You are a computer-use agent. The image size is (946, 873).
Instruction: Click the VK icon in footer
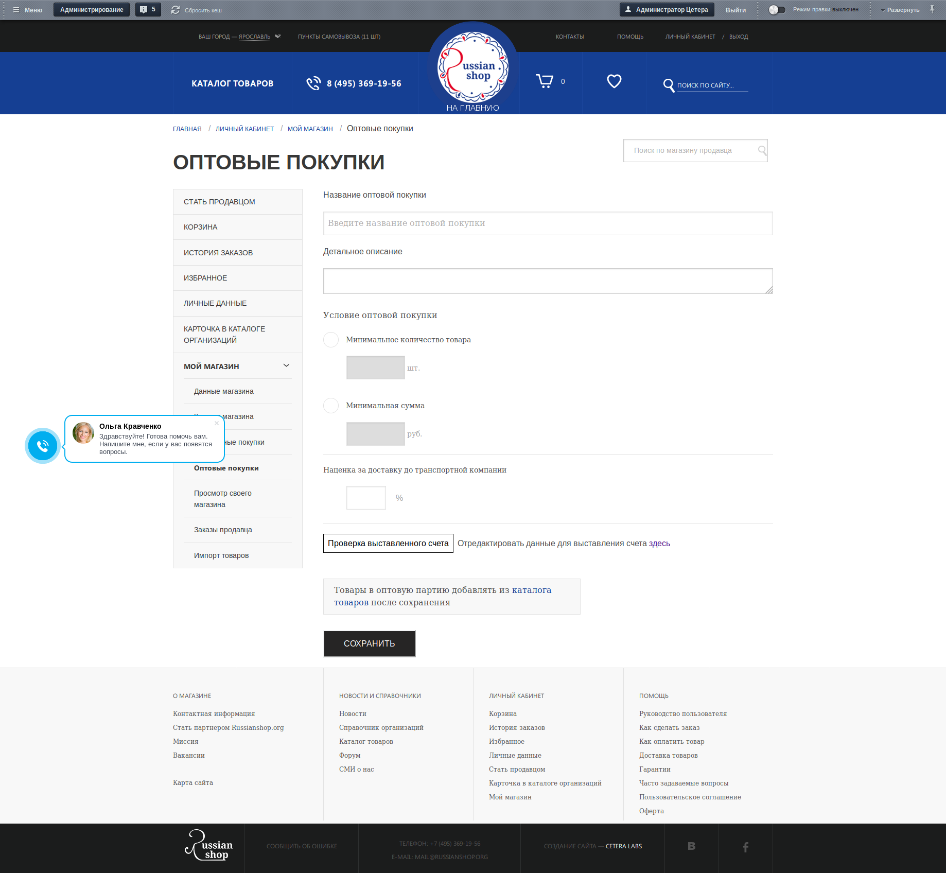tap(691, 846)
